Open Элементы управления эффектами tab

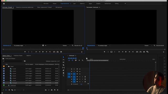point(25,7)
